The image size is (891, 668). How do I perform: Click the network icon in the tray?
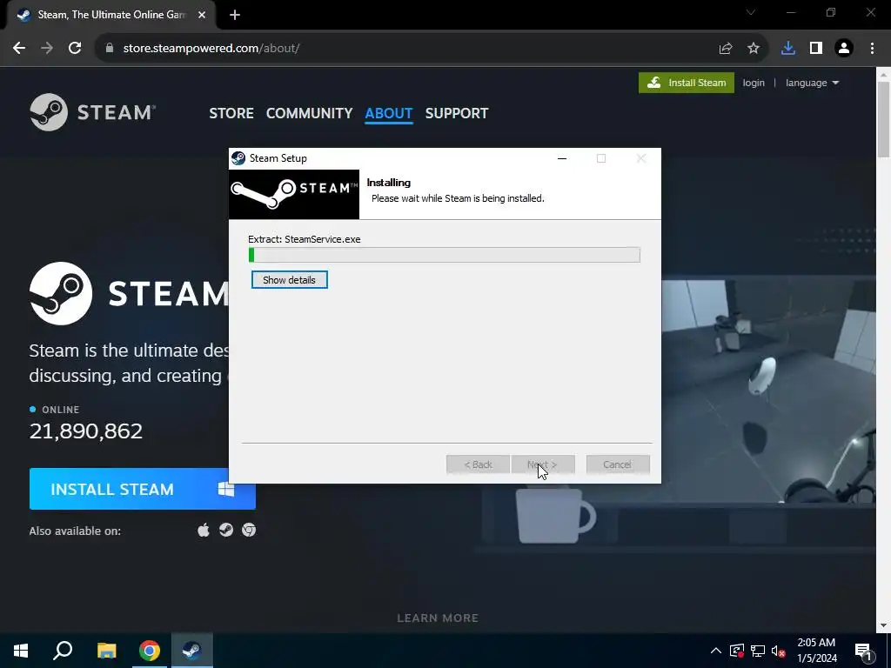coord(758,651)
